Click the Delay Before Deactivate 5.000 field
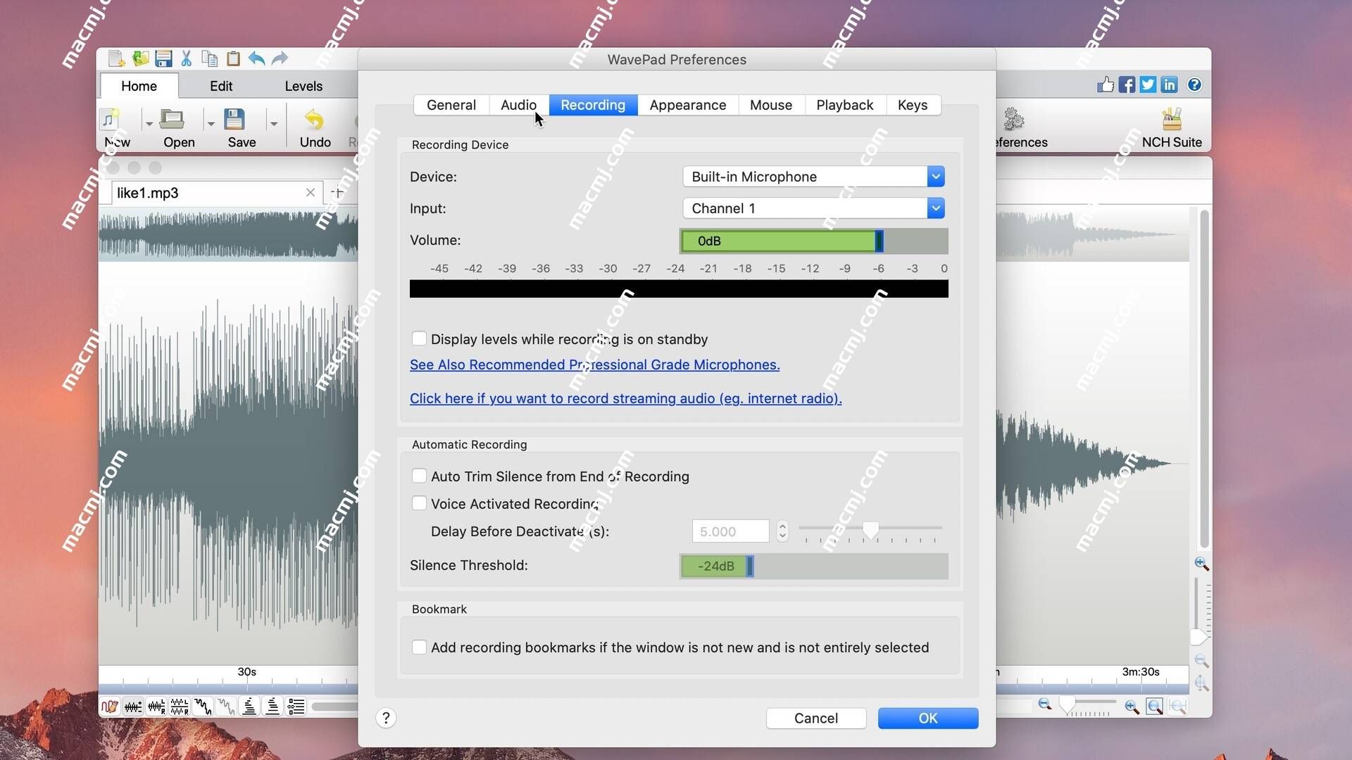 point(730,531)
